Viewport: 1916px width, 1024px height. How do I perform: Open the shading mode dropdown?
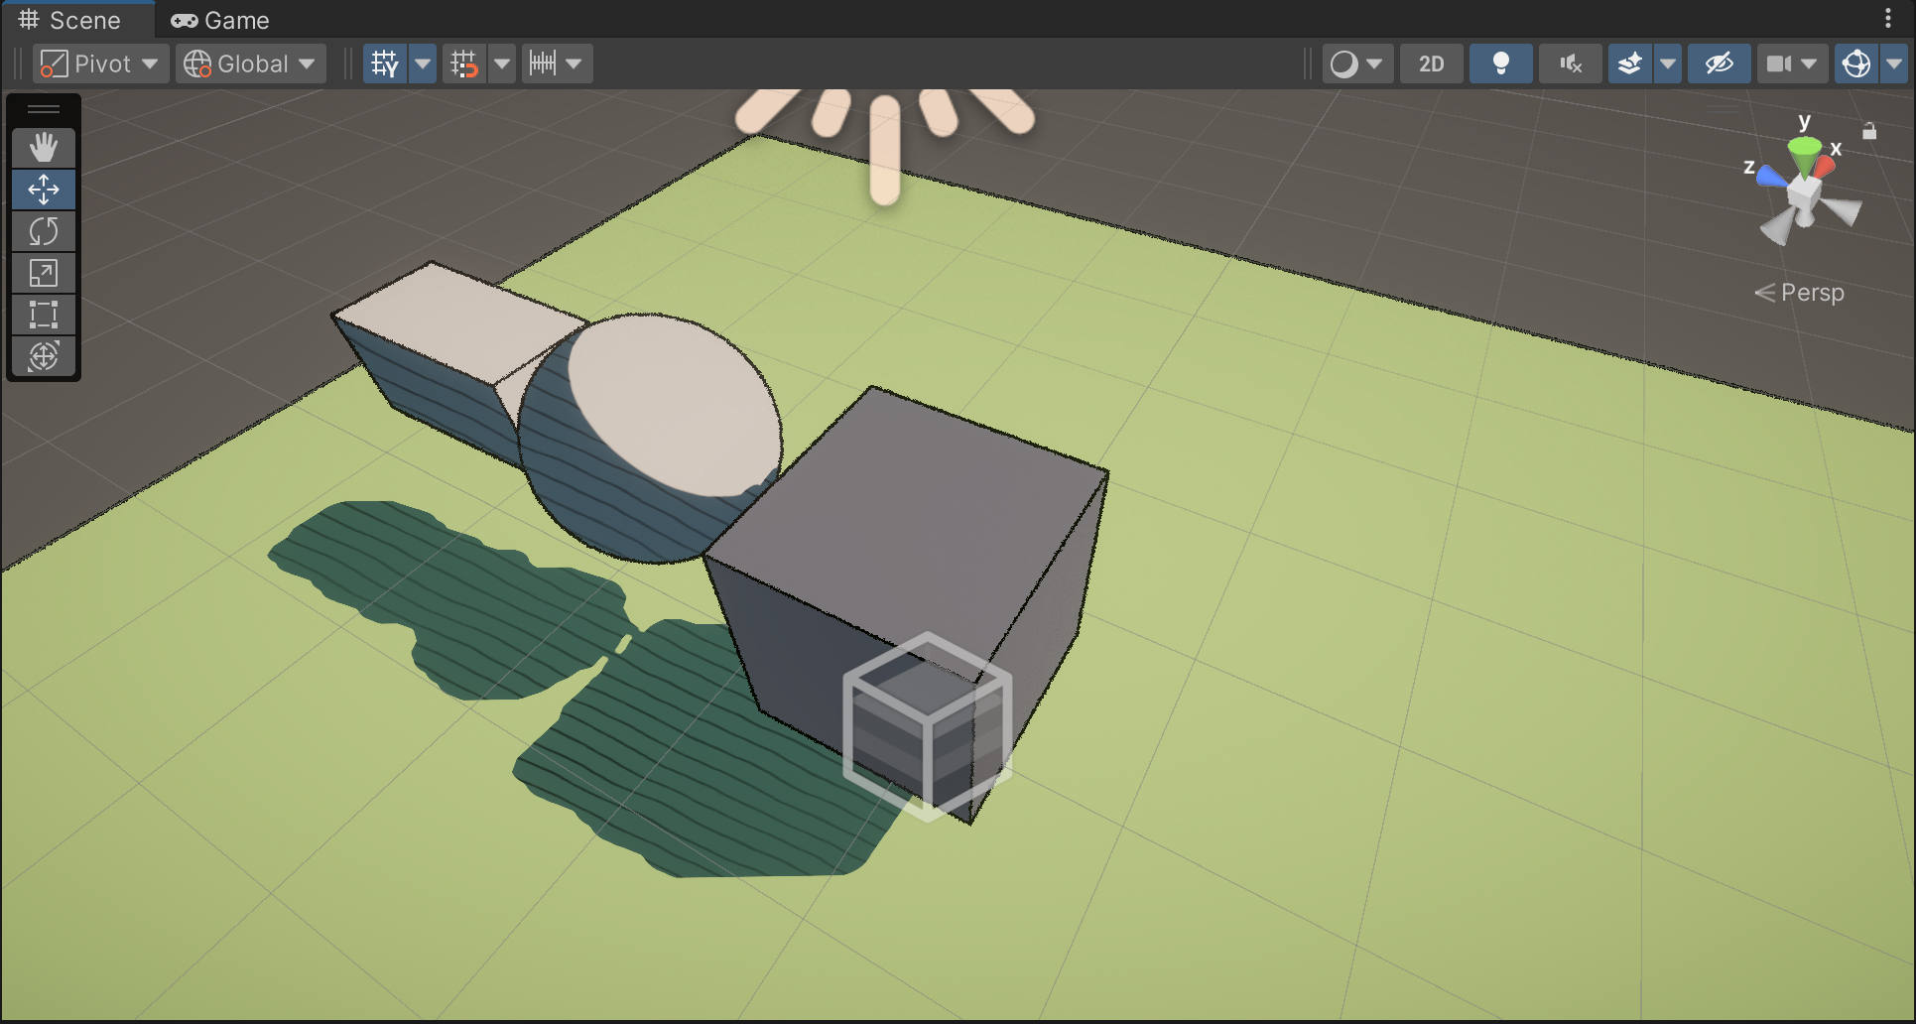1357,64
